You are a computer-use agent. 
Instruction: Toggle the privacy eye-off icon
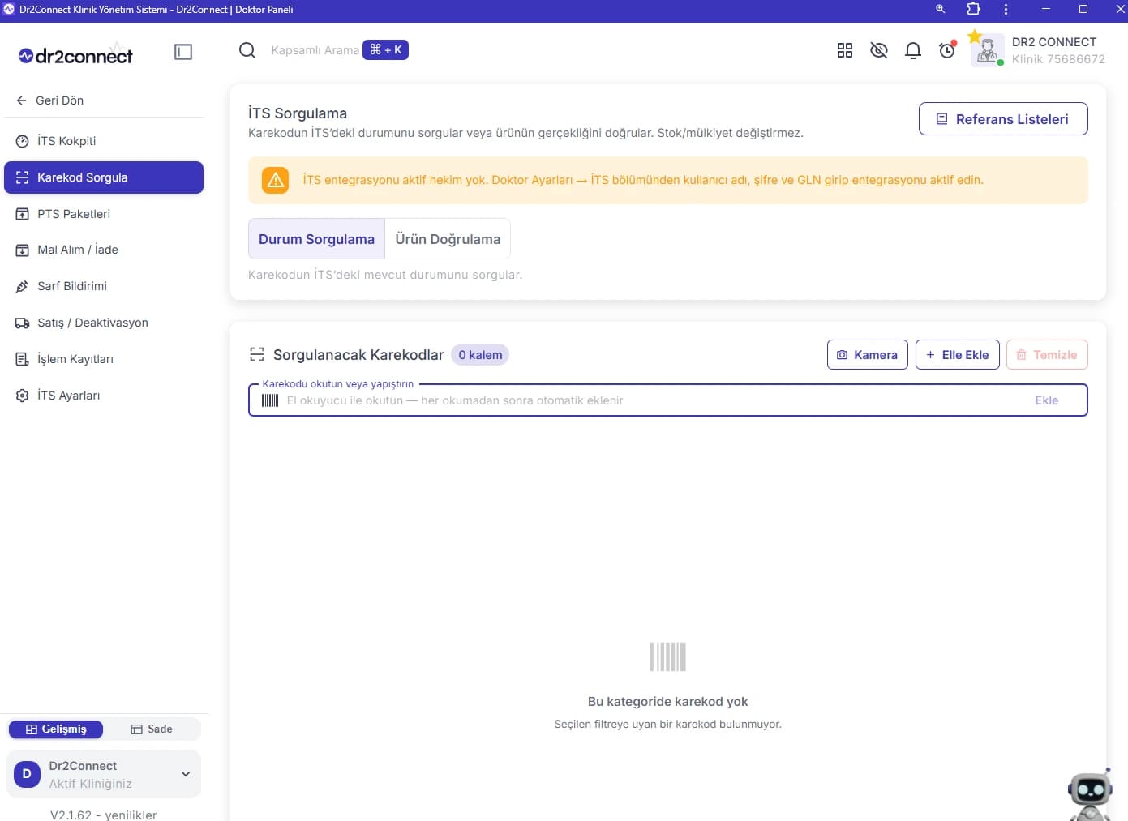(x=879, y=50)
